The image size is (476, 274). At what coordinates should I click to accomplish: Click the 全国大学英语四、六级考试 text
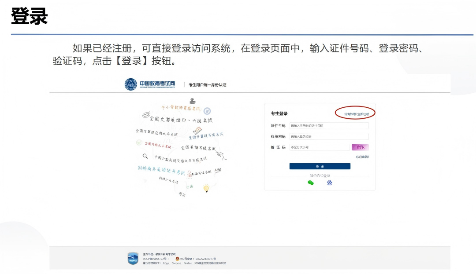(x=181, y=120)
